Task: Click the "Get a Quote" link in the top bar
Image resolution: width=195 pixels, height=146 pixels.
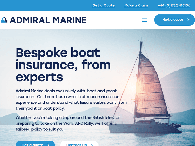Action: coord(103,5)
